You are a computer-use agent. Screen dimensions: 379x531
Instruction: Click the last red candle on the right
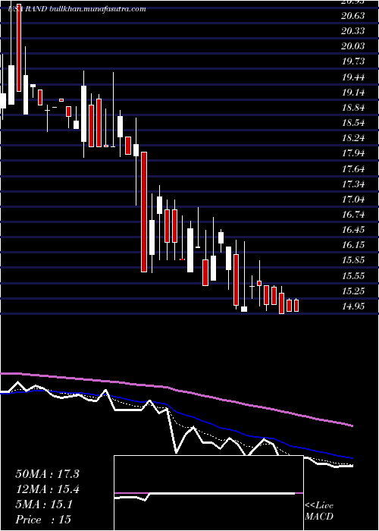click(296, 306)
